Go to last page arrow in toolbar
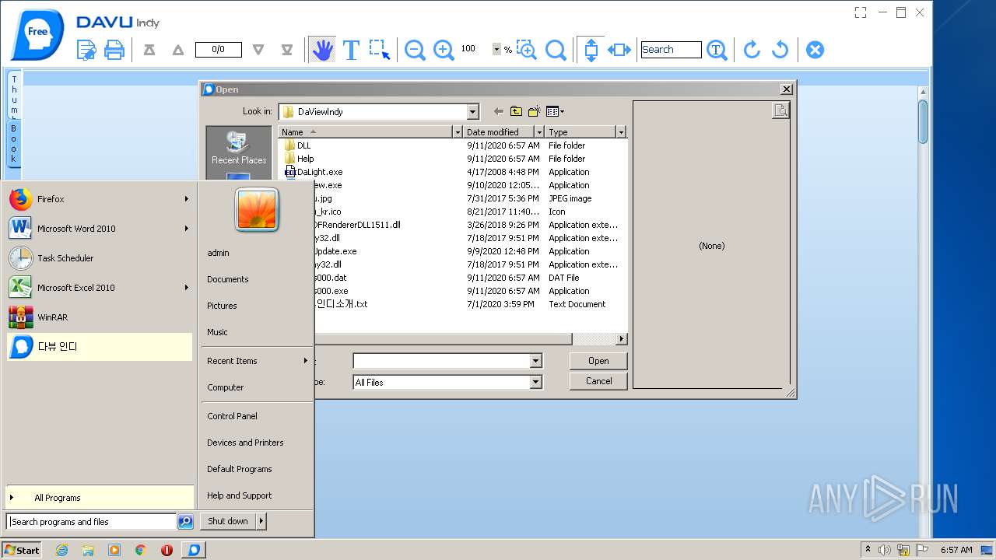 pos(287,50)
